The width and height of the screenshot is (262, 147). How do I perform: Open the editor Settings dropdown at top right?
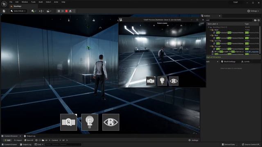coord(253,11)
